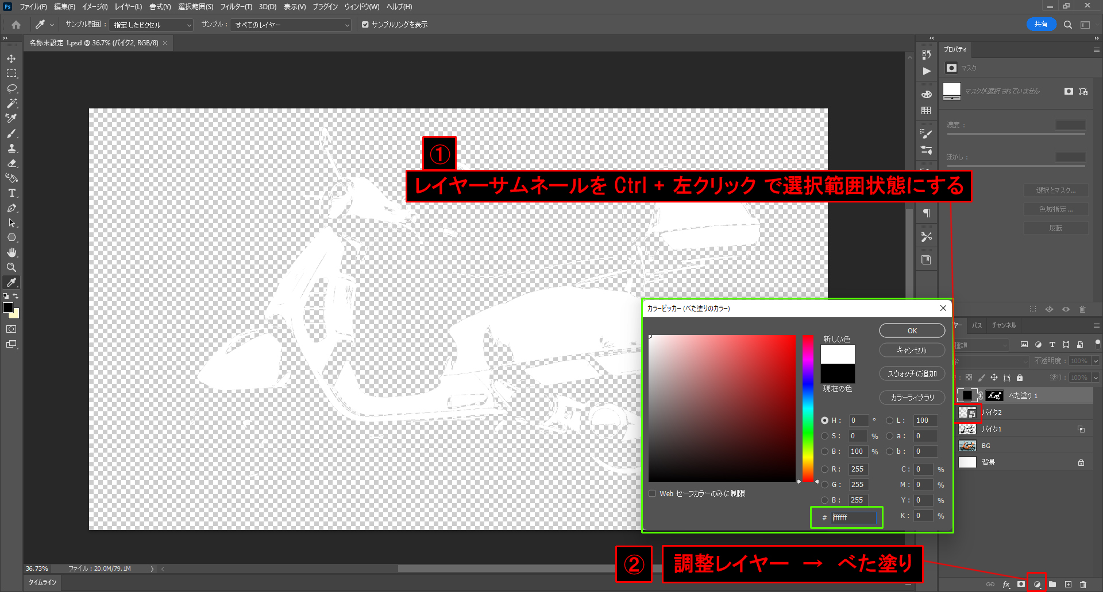1103x592 pixels.
Task: Toggle the サンプルリングを表示 checkbox
Action: click(365, 25)
